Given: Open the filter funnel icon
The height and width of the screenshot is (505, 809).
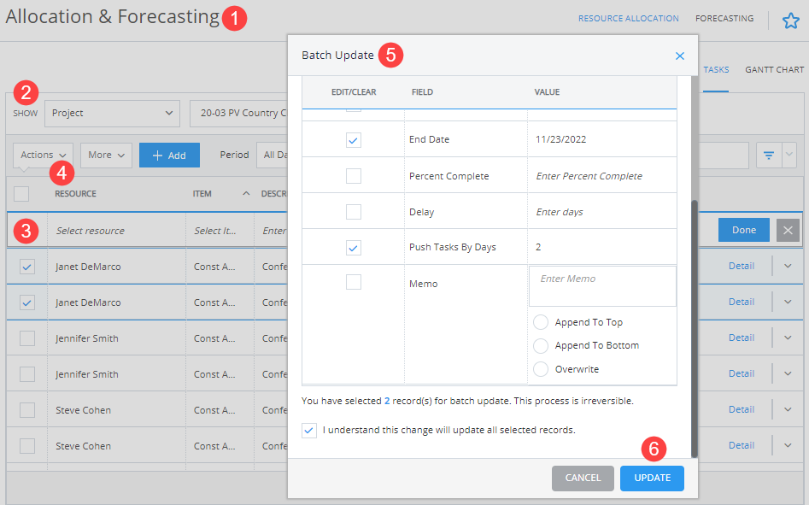Looking at the screenshot, I should click(x=771, y=155).
